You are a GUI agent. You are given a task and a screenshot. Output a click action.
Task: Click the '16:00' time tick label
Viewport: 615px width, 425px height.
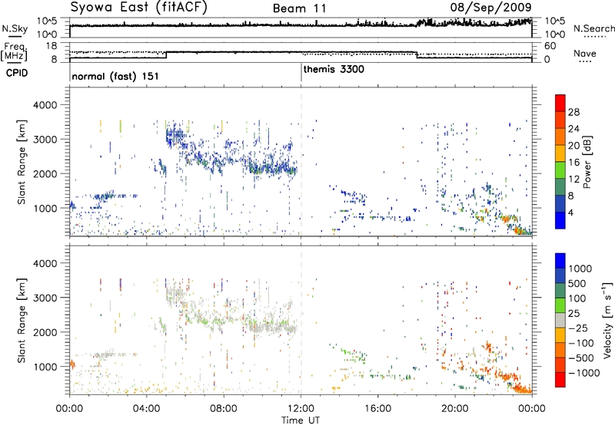point(377,409)
